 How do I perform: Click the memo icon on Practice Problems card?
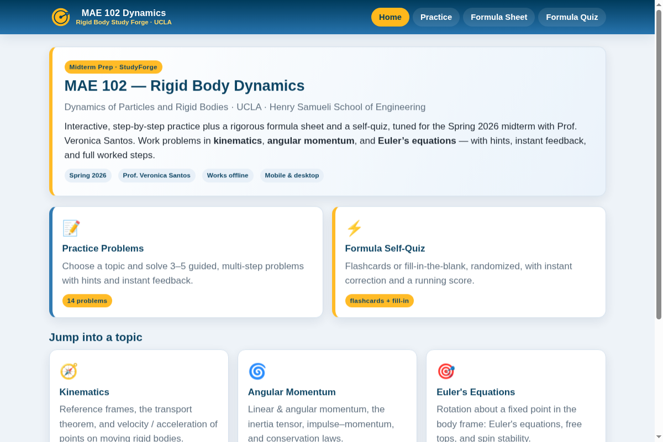click(x=71, y=228)
